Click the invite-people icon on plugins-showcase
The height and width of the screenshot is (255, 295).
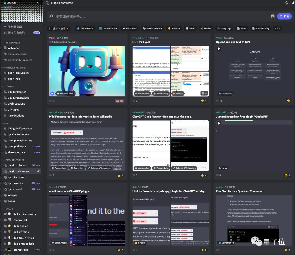(39, 171)
